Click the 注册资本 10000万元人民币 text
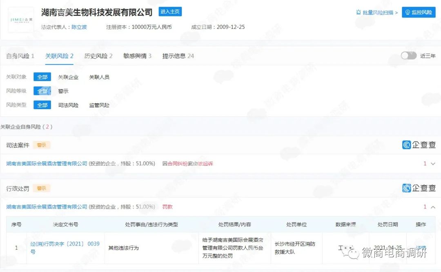This screenshot has height=272, width=441. pos(139,27)
